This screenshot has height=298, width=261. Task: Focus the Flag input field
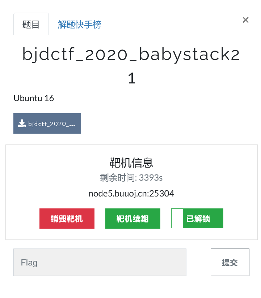point(100,262)
